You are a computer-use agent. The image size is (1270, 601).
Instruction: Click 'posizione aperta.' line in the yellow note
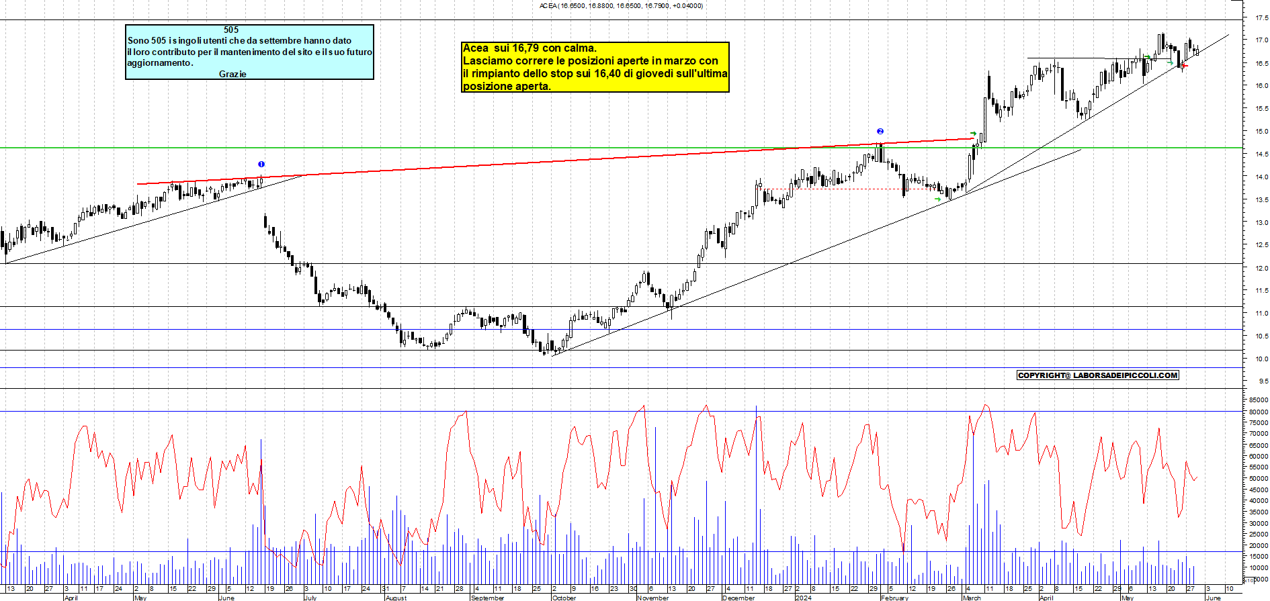tap(507, 86)
